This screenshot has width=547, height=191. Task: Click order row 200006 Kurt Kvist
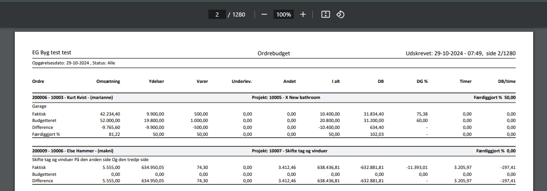[73, 98]
